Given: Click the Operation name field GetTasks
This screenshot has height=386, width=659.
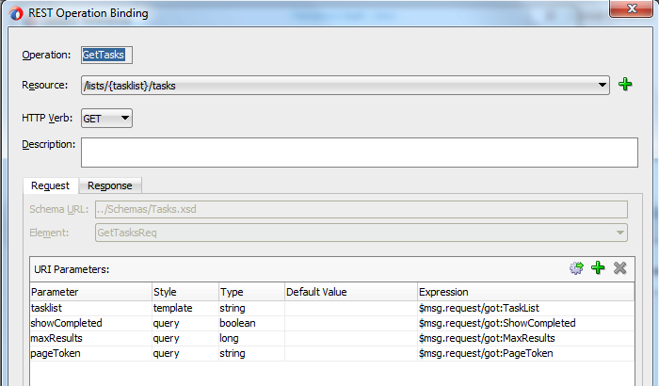Looking at the screenshot, I should pyautogui.click(x=106, y=55).
